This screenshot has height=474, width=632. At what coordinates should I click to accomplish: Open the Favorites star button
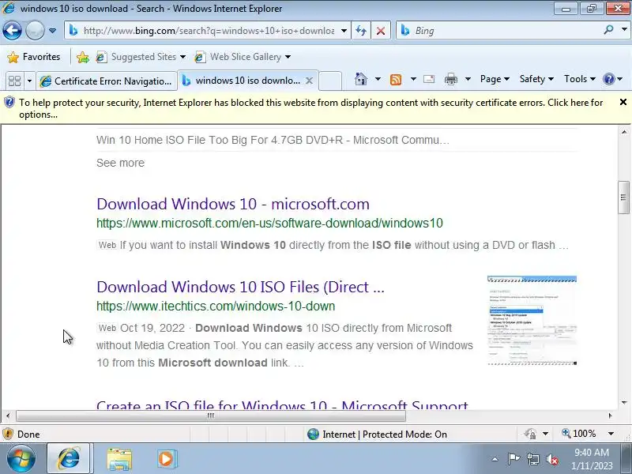click(x=34, y=57)
